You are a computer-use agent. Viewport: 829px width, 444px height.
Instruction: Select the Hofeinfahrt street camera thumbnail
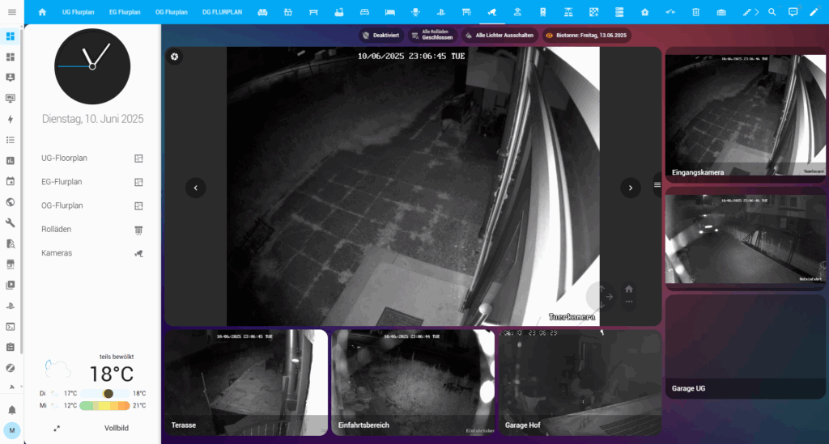coord(745,239)
